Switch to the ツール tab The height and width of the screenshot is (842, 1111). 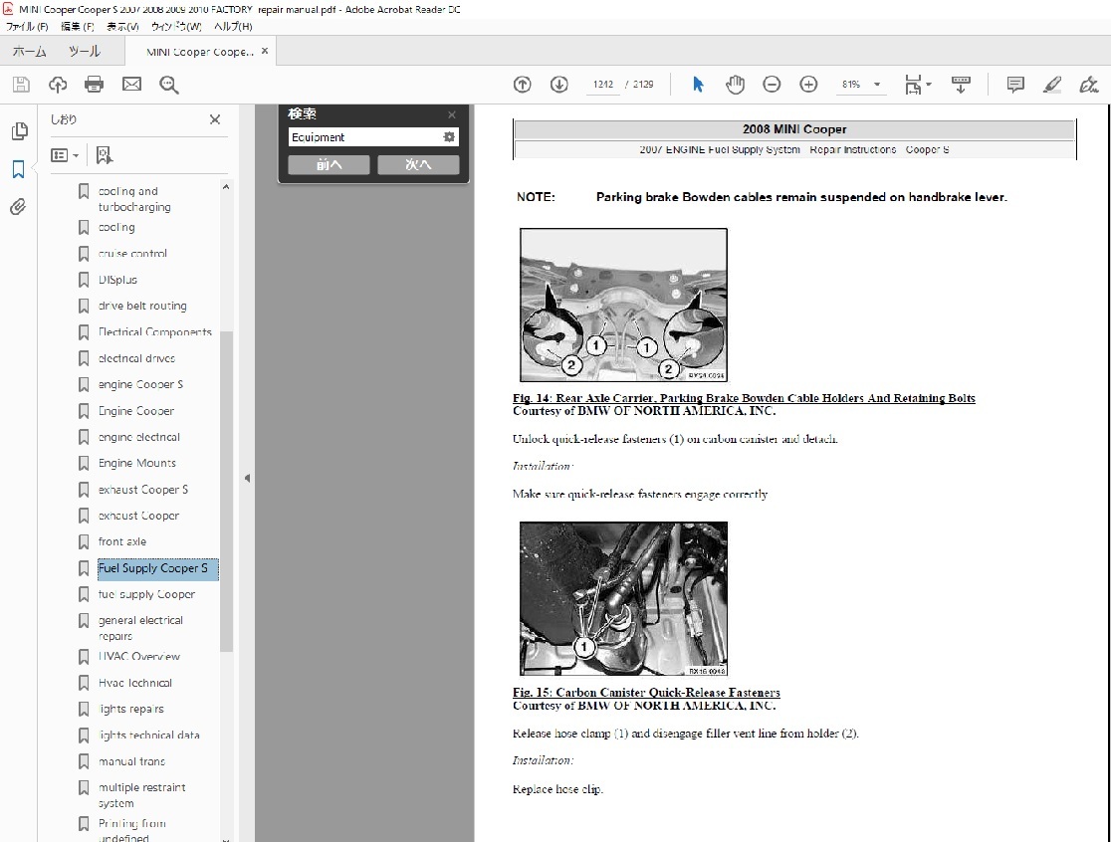point(84,52)
